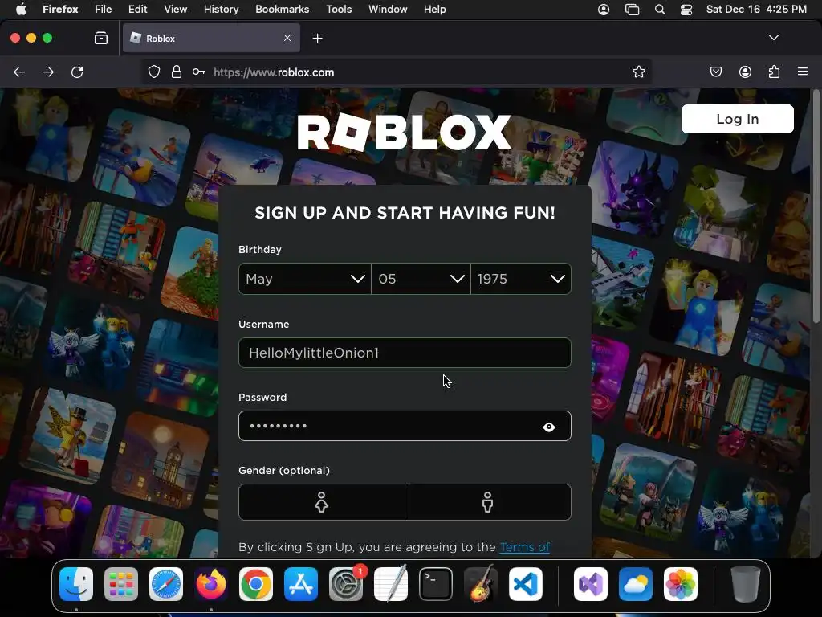This screenshot has width=822, height=617.
Task: Show password with the eye icon
Action: (x=549, y=427)
